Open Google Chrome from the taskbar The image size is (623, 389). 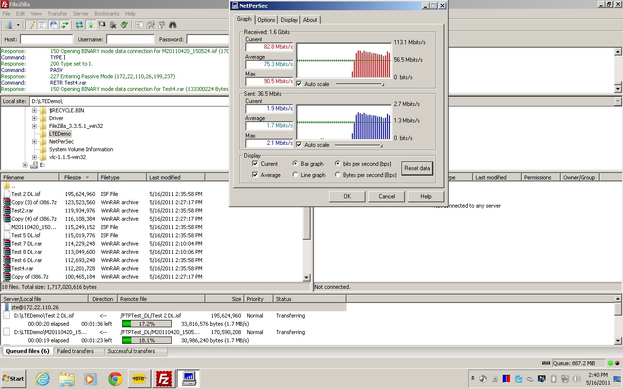[x=115, y=379]
